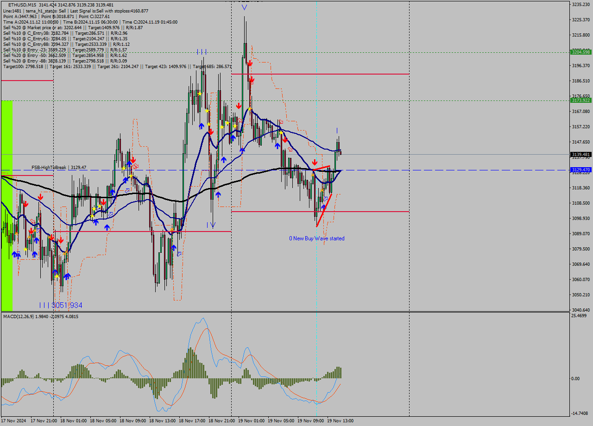Click the '19 Nov 01:00' time axis label
Image resolution: width=593 pixels, height=426 pixels.
coord(251,421)
